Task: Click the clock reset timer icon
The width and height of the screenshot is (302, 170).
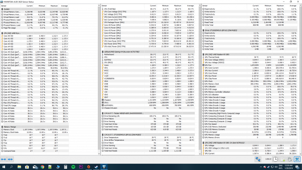Action: 275,159
